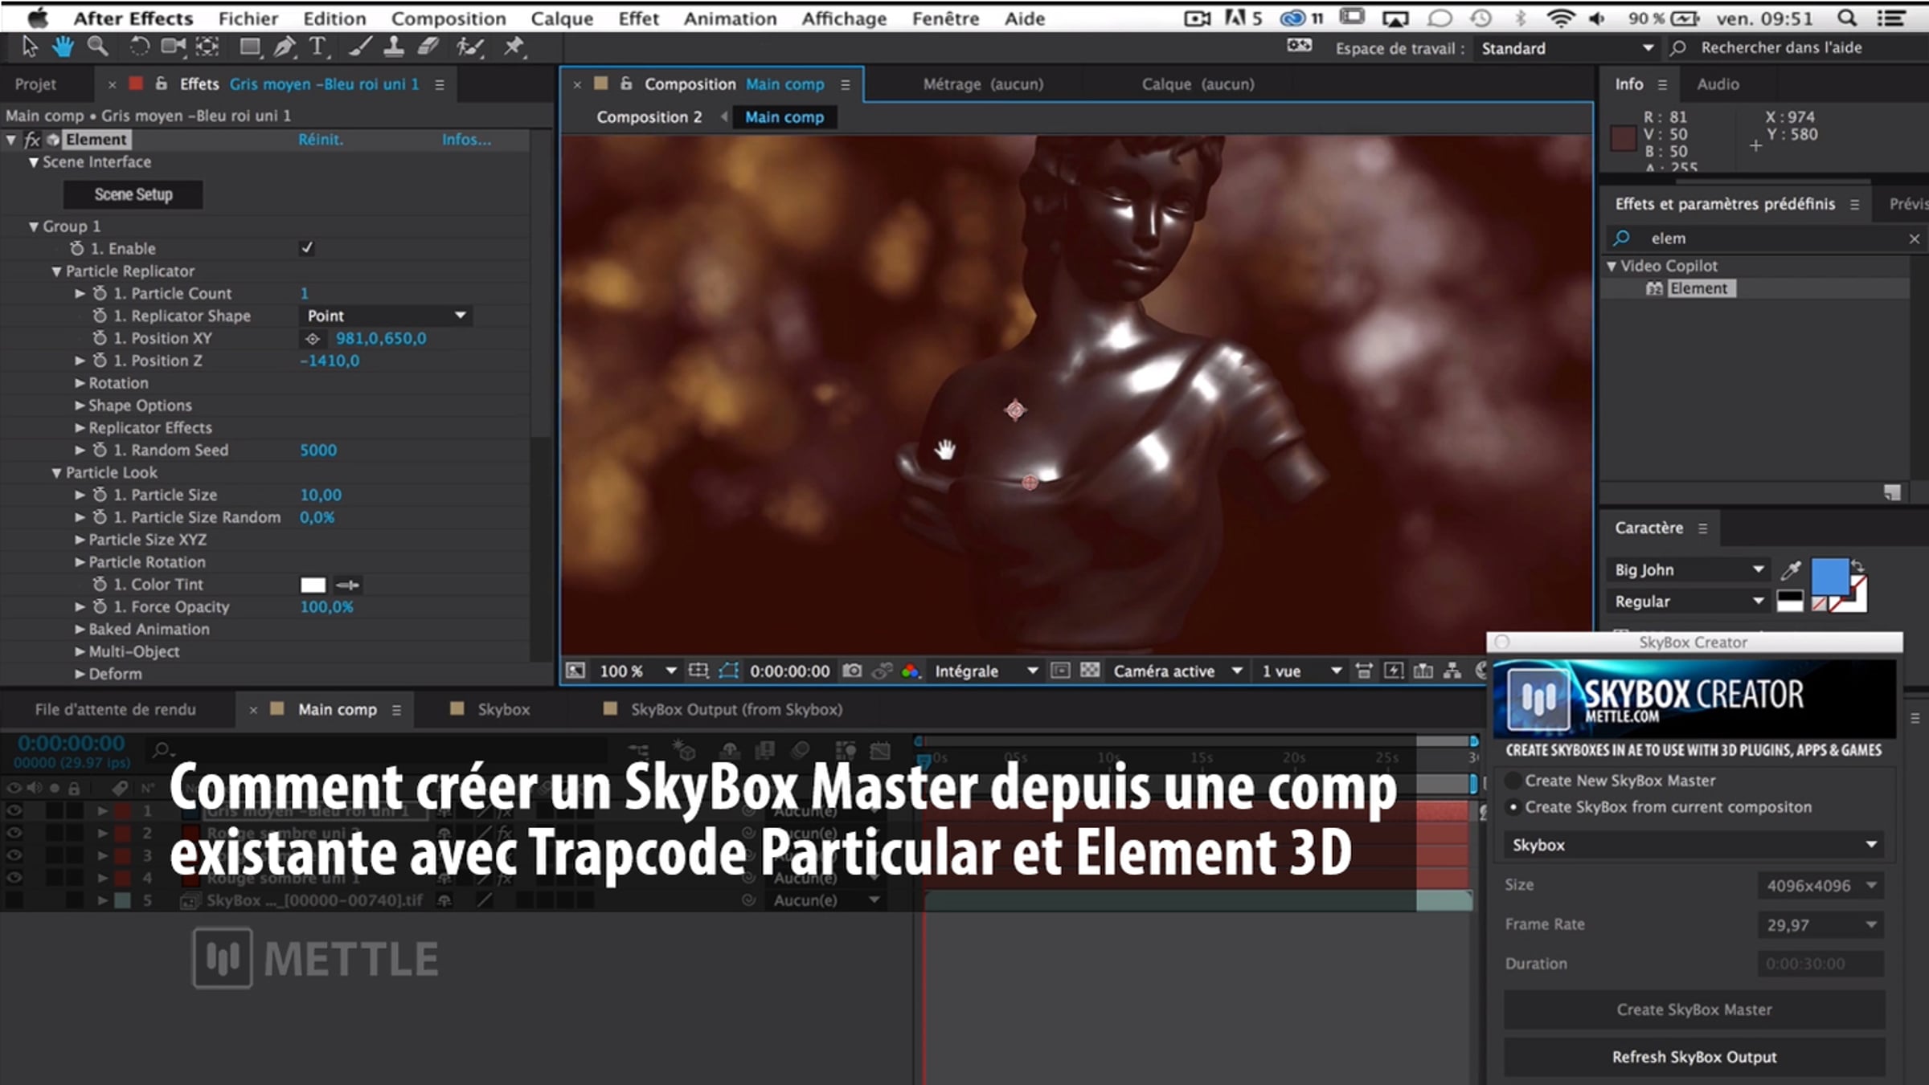The width and height of the screenshot is (1929, 1085).
Task: Select the Selection arrow tool
Action: [30, 47]
